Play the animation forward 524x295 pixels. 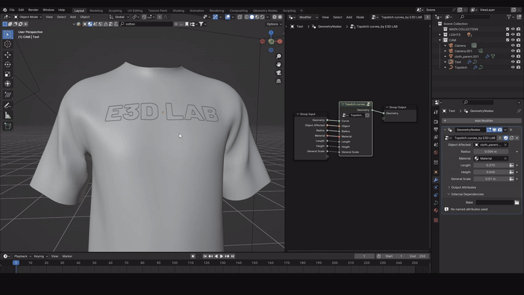221,256
